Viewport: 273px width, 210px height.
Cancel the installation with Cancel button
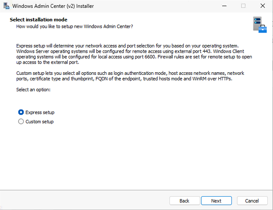[252, 201]
